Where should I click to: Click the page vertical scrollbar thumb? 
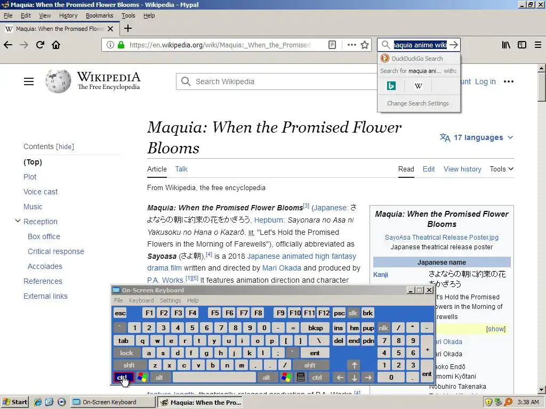pos(542,86)
